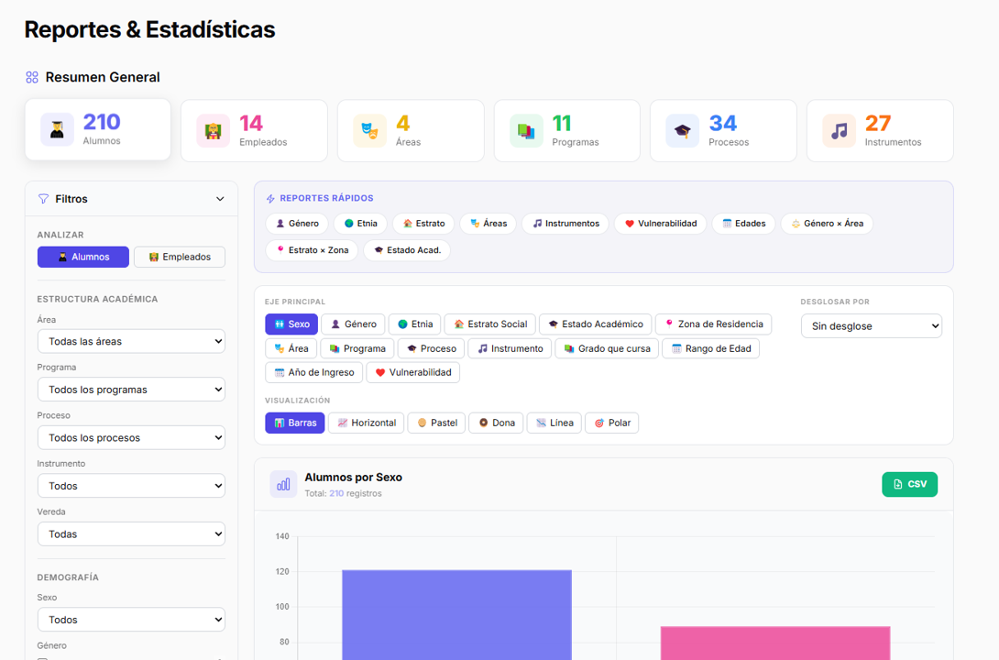Click the Estado Acad. quick report button
999x660 pixels.
[406, 249]
